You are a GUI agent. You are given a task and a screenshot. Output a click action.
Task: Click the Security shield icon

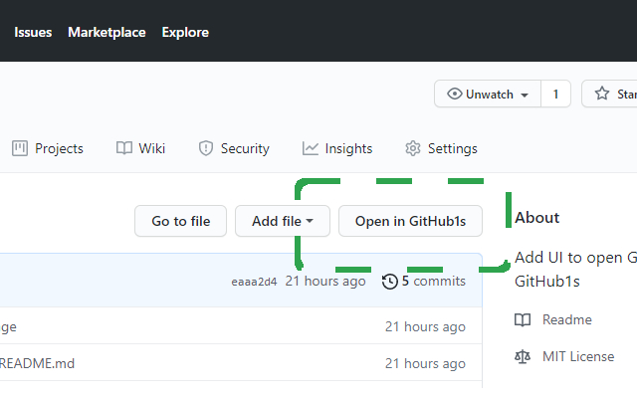click(x=206, y=148)
